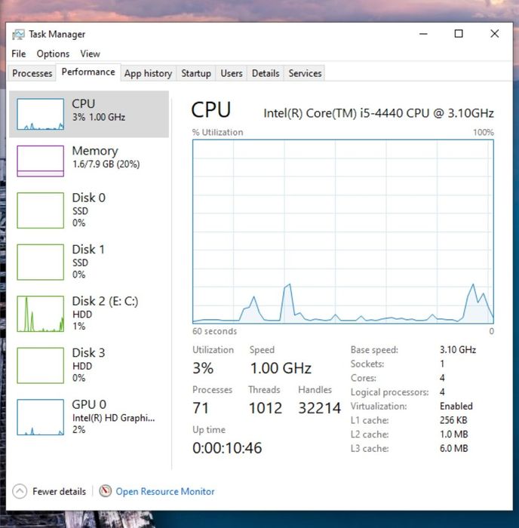The width and height of the screenshot is (519, 528).
Task: Click the Intel(R) HD Graphi... GPU label
Action: point(113,418)
